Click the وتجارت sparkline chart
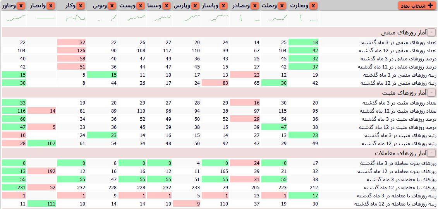The image size is (438, 209). pos(305,18)
